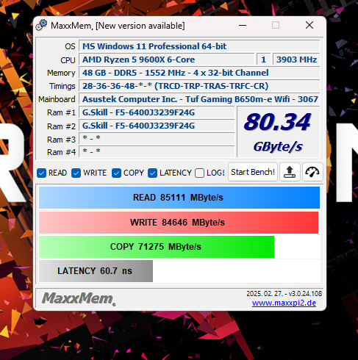
Task: Click the Mainboard value Asustek Computer Inc.
Action: pyautogui.click(x=199, y=99)
